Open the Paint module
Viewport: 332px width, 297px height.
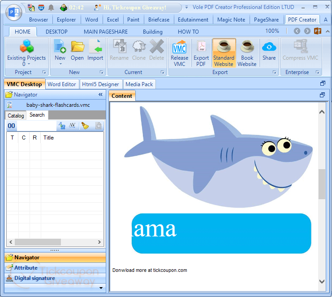pos(134,20)
